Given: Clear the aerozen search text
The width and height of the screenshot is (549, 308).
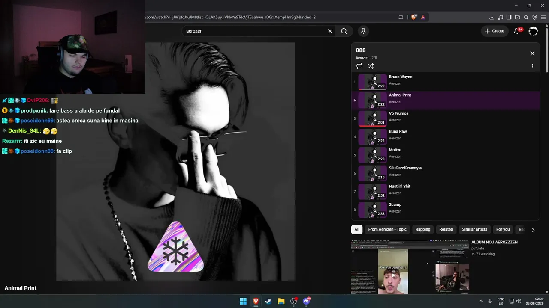Looking at the screenshot, I should coord(330,31).
